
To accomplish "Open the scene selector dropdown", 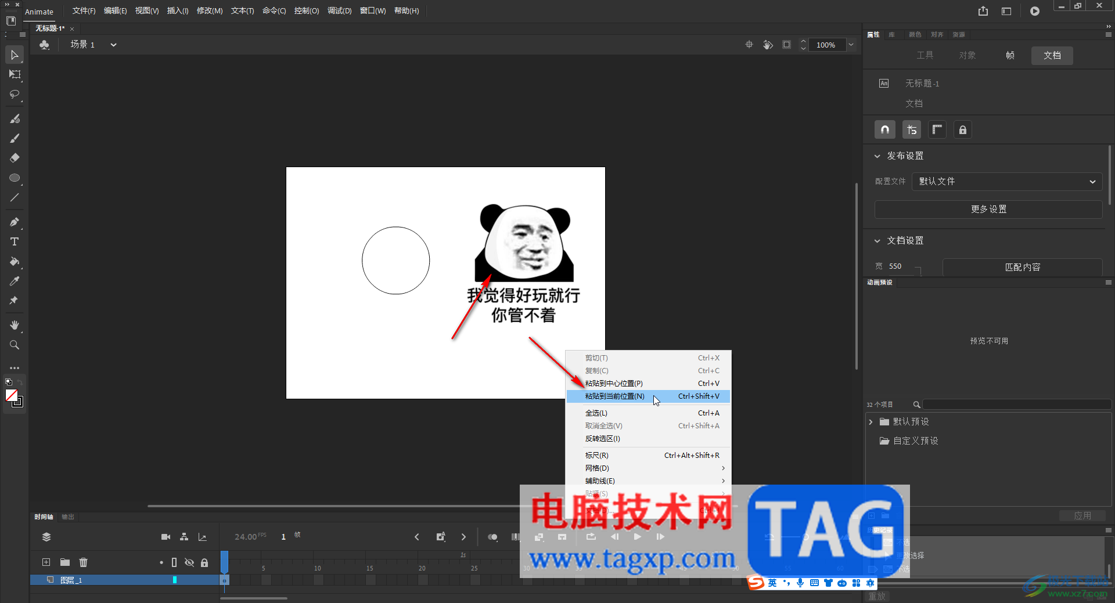I will 114,45.
